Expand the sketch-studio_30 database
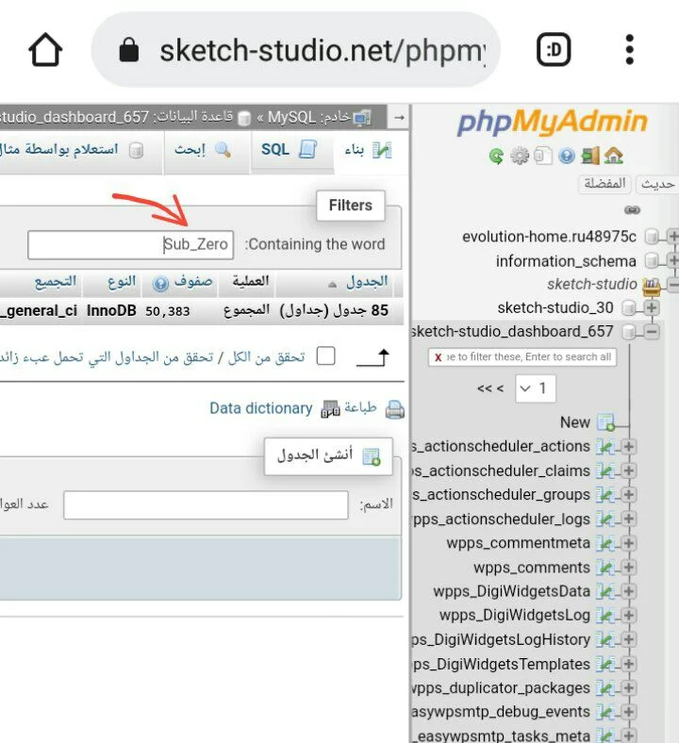679x743 pixels. 652,307
